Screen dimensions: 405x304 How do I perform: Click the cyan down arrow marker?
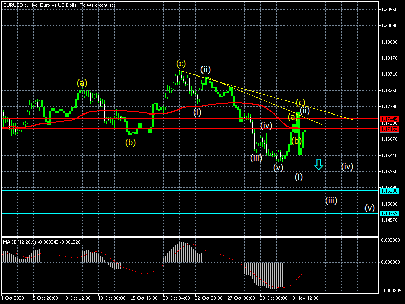click(x=318, y=164)
